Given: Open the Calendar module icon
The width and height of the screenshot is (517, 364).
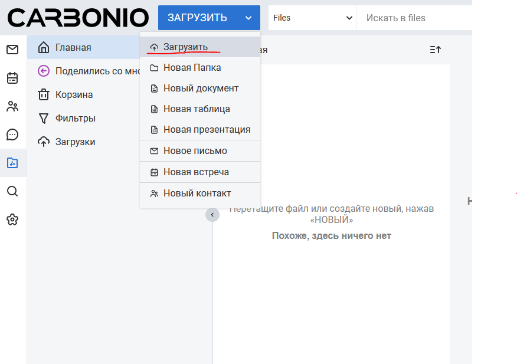Looking at the screenshot, I should click(12, 78).
